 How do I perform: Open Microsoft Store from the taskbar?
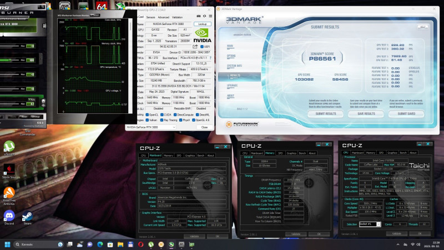pos(110,244)
